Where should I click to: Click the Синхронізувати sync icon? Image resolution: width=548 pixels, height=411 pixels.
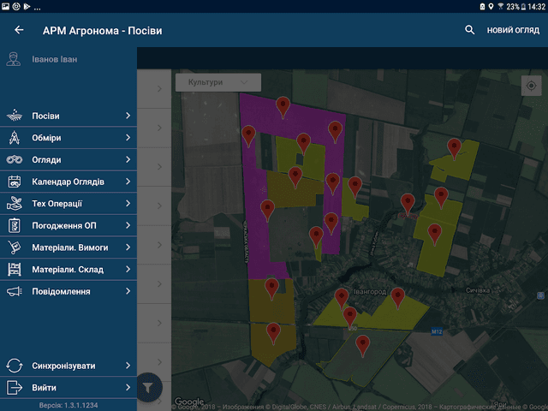[x=15, y=366]
